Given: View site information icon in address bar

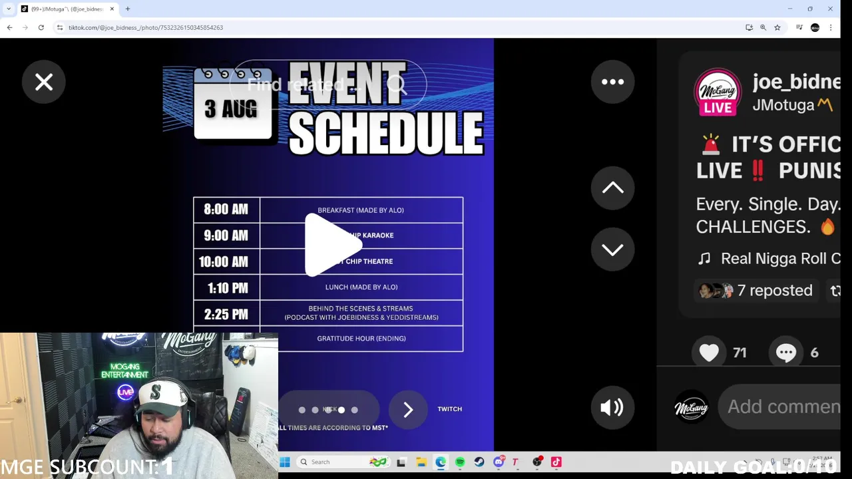Looking at the screenshot, I should tap(60, 27).
